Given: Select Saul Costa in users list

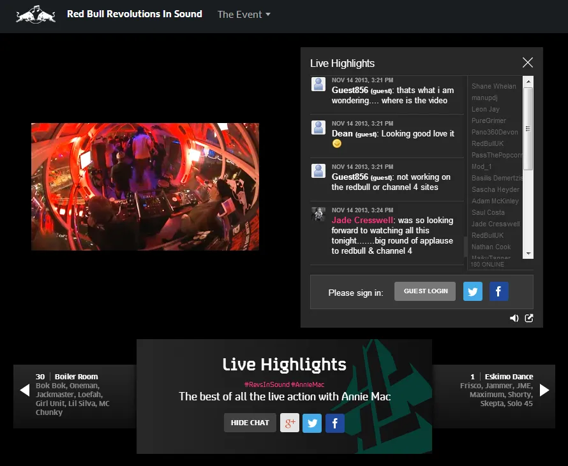Looking at the screenshot, I should coord(488,212).
